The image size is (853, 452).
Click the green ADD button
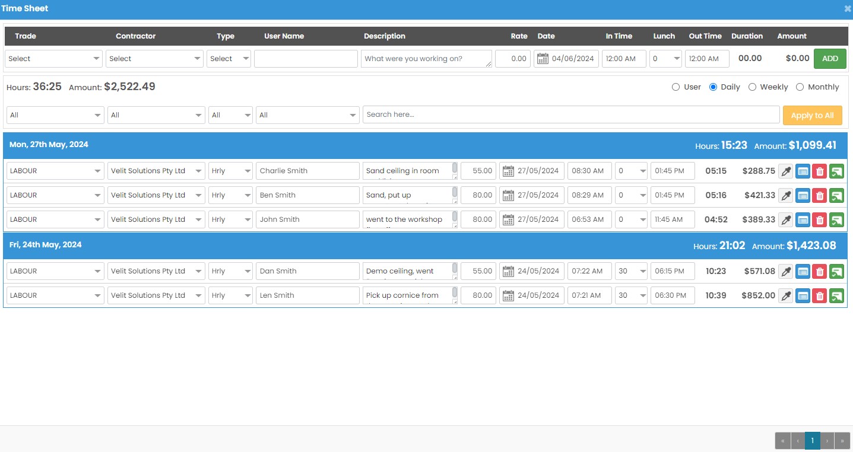(830, 59)
